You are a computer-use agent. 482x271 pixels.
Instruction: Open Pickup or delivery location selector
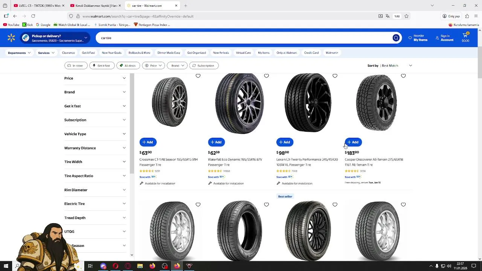pyautogui.click(x=55, y=38)
